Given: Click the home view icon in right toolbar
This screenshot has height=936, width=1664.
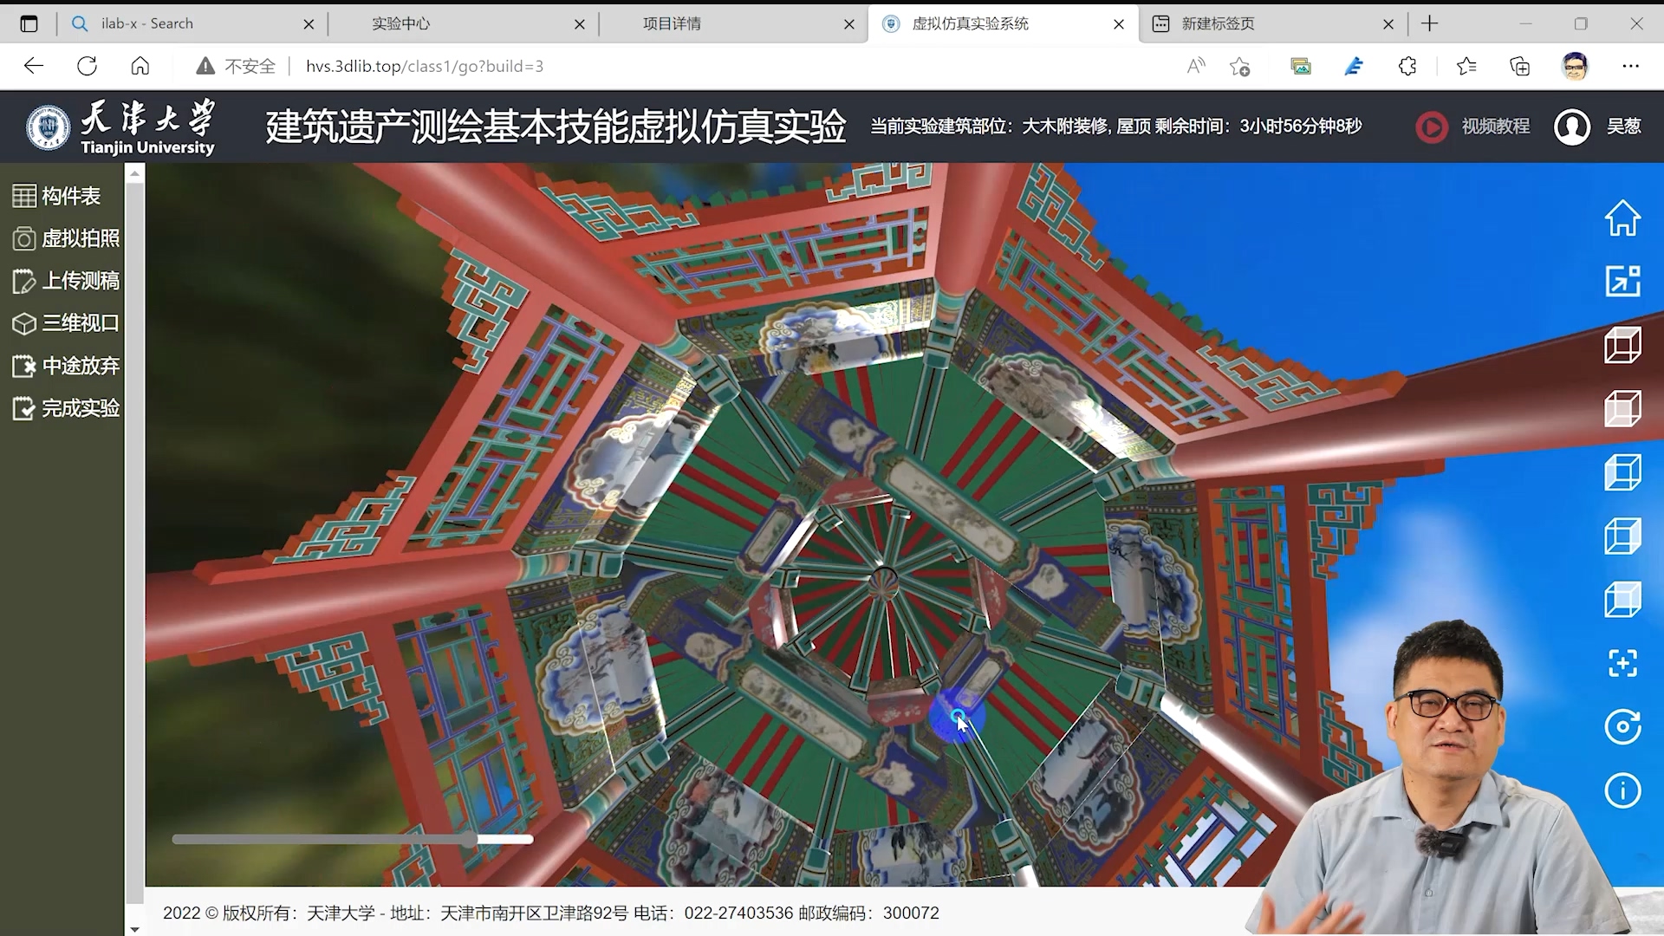Looking at the screenshot, I should pyautogui.click(x=1622, y=218).
